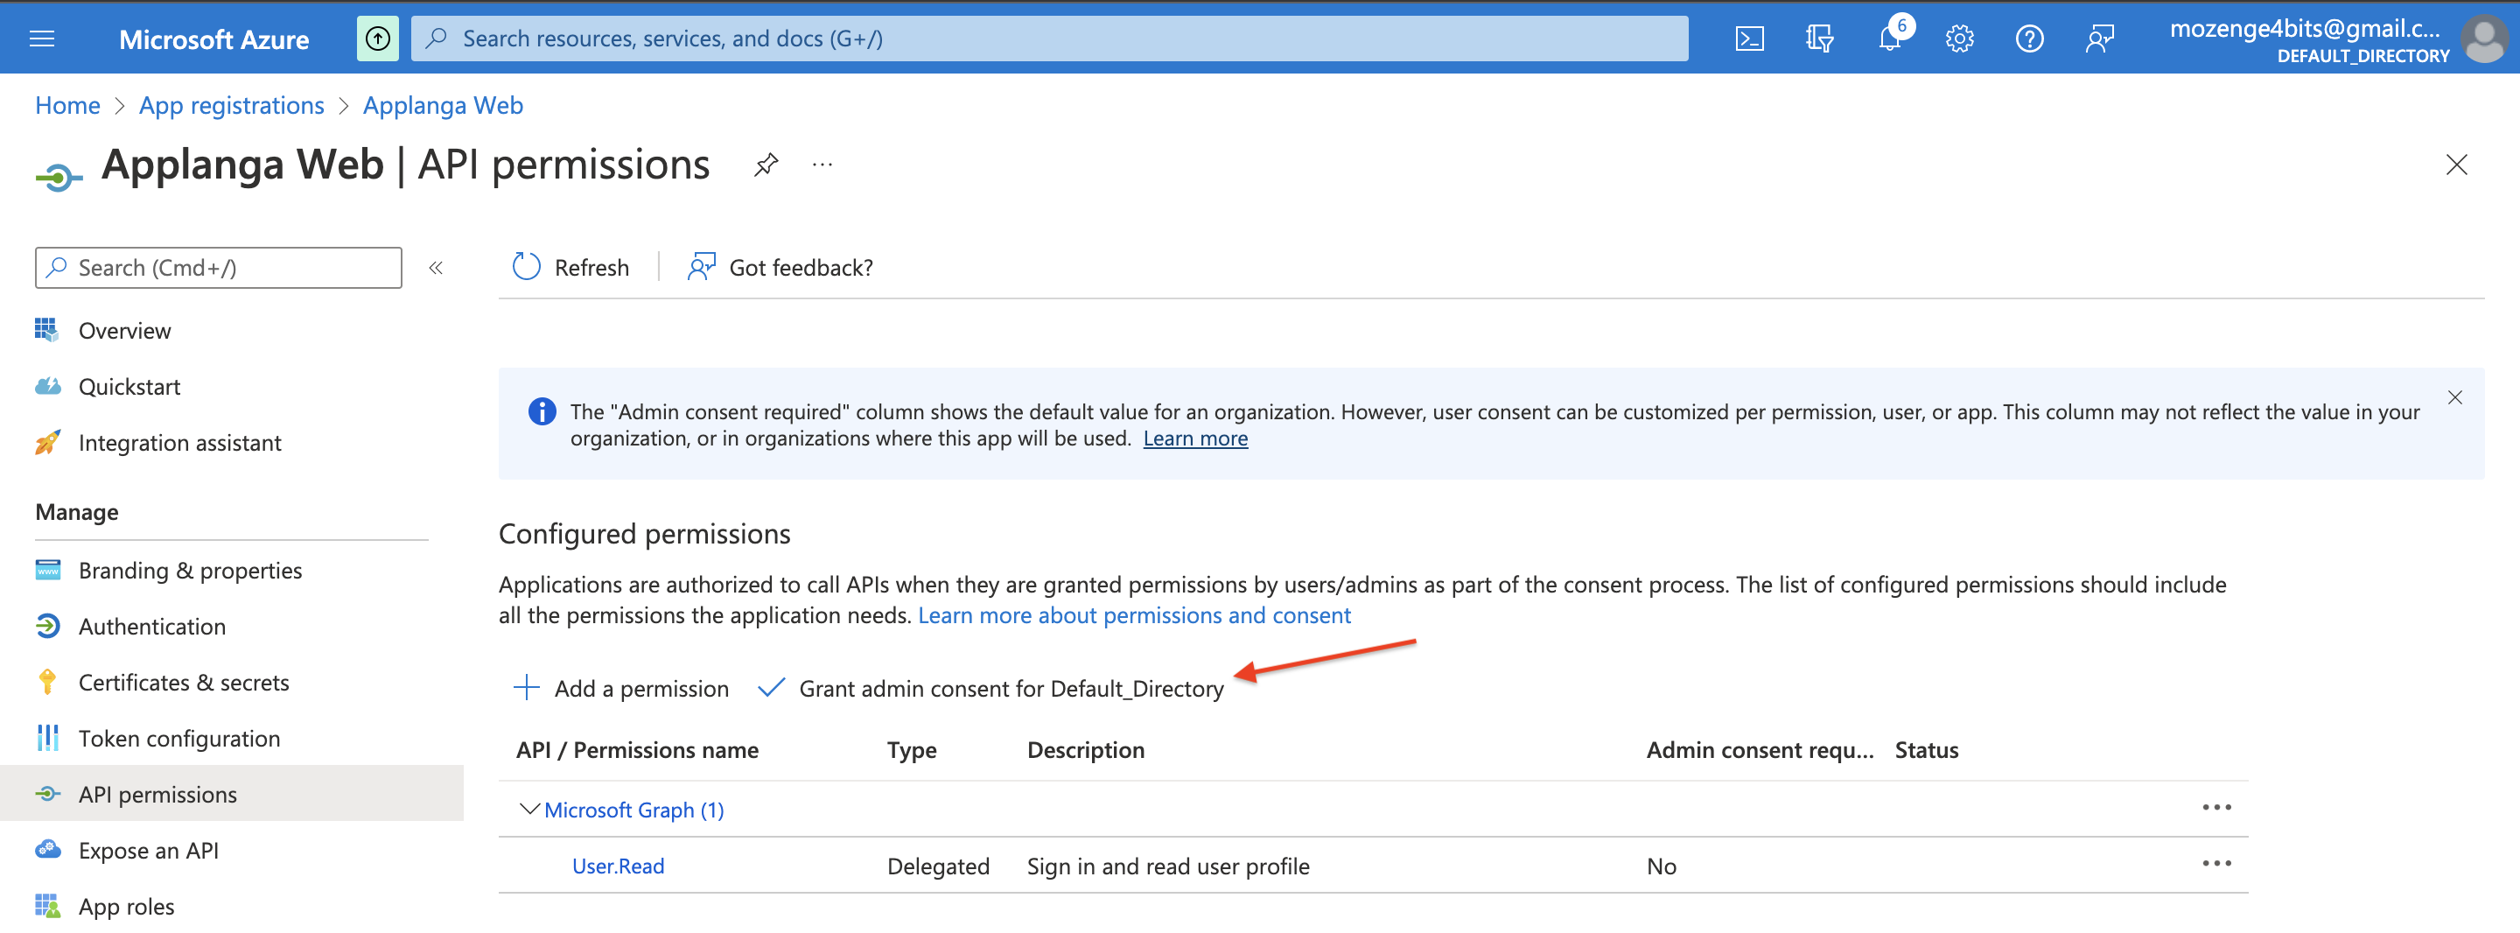Dismiss the admin consent info banner
The height and width of the screenshot is (933, 2520).
click(x=2454, y=396)
